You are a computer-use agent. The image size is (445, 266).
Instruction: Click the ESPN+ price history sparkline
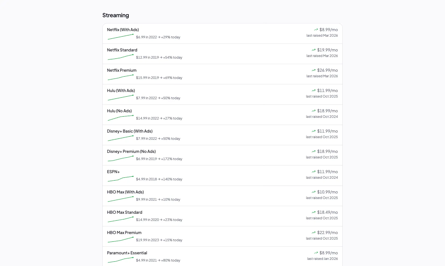click(120, 179)
